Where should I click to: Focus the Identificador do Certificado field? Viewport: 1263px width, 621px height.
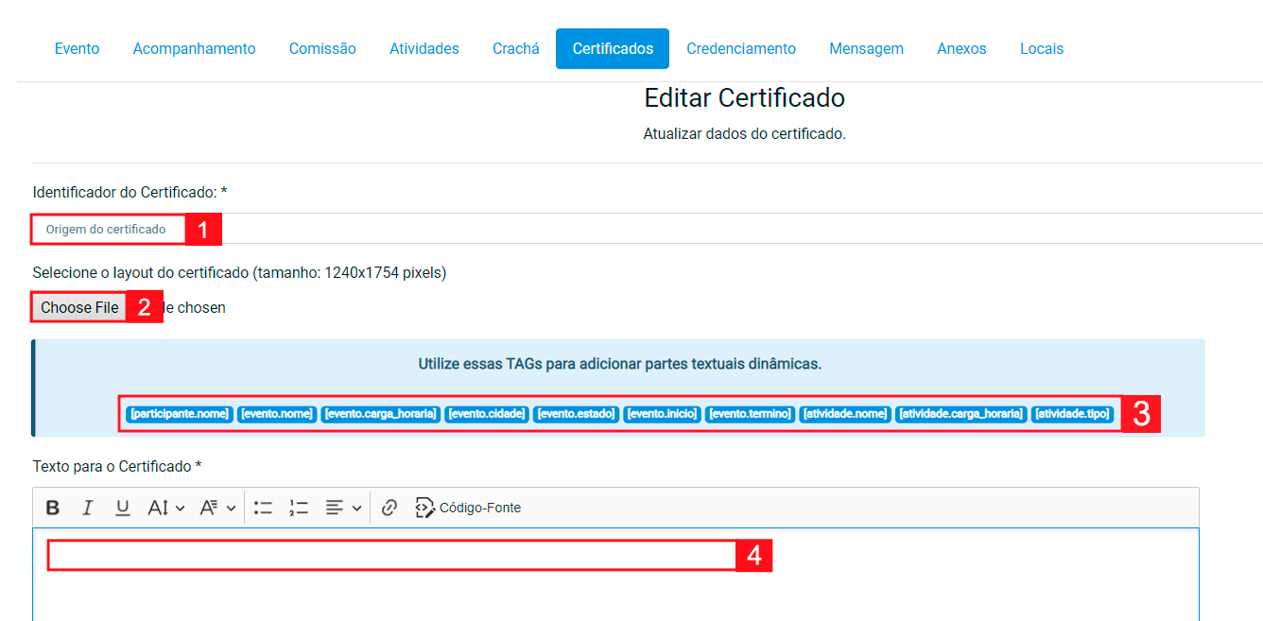[x=567, y=229]
